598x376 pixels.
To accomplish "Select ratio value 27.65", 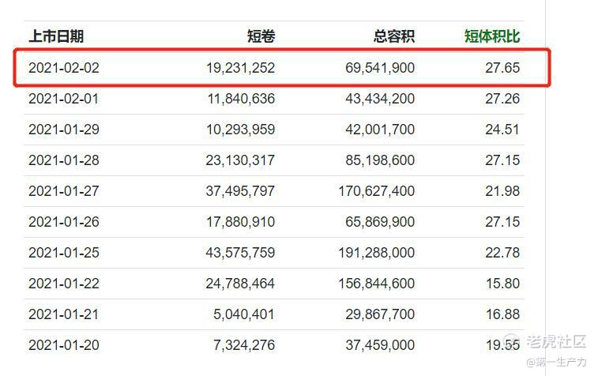I will point(502,68).
